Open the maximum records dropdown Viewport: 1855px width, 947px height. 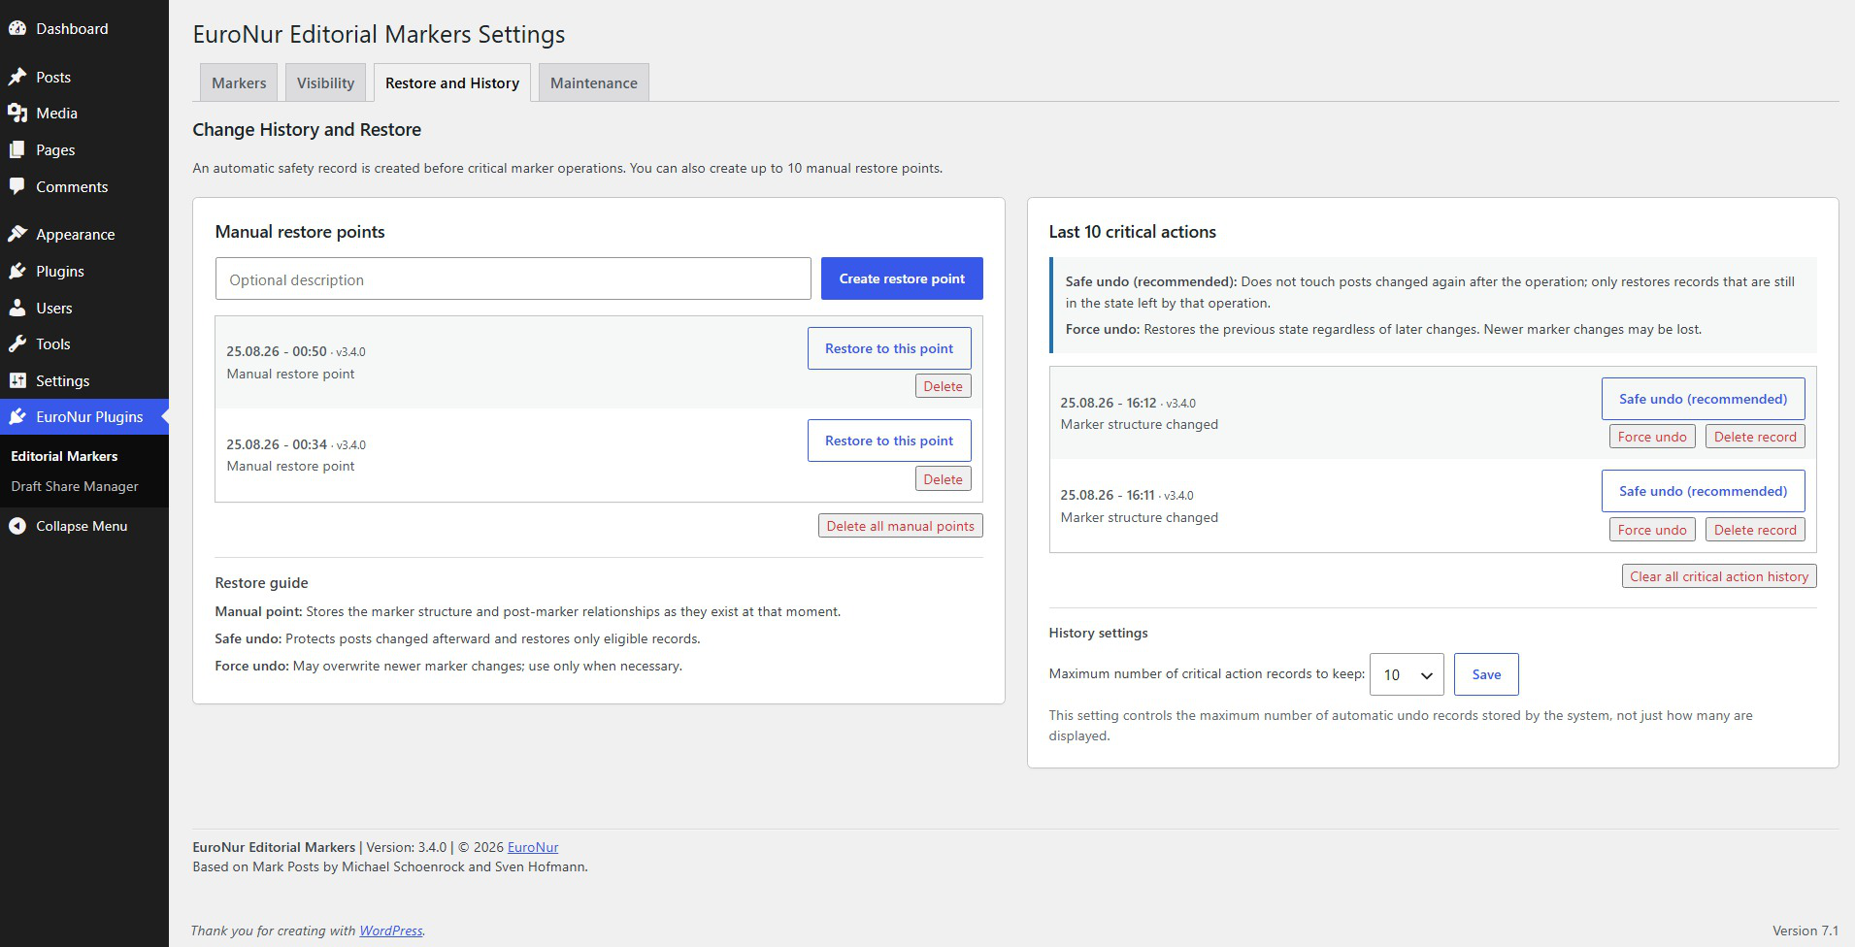[x=1407, y=674]
